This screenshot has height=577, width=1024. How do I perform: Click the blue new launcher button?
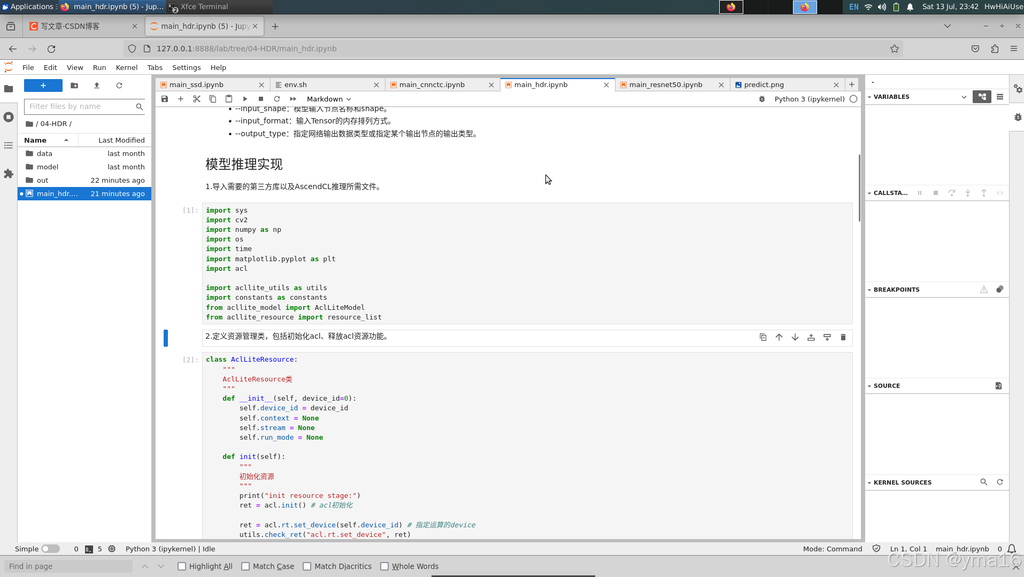click(43, 85)
